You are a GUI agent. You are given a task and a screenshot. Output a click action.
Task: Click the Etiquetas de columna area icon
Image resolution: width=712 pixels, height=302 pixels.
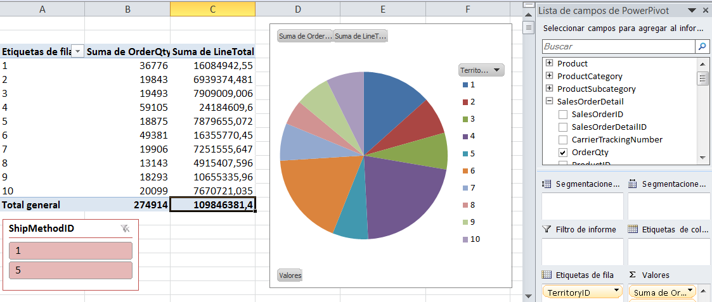[x=633, y=229]
